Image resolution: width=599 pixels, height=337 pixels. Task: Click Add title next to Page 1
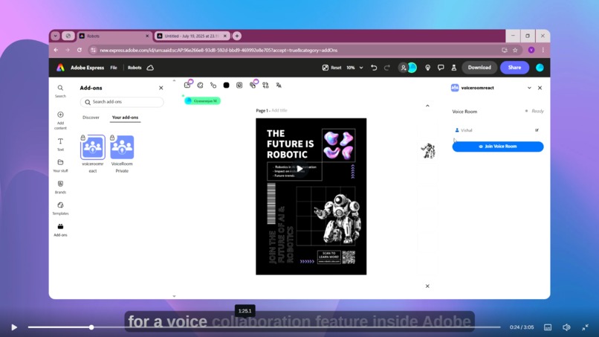pyautogui.click(x=279, y=111)
